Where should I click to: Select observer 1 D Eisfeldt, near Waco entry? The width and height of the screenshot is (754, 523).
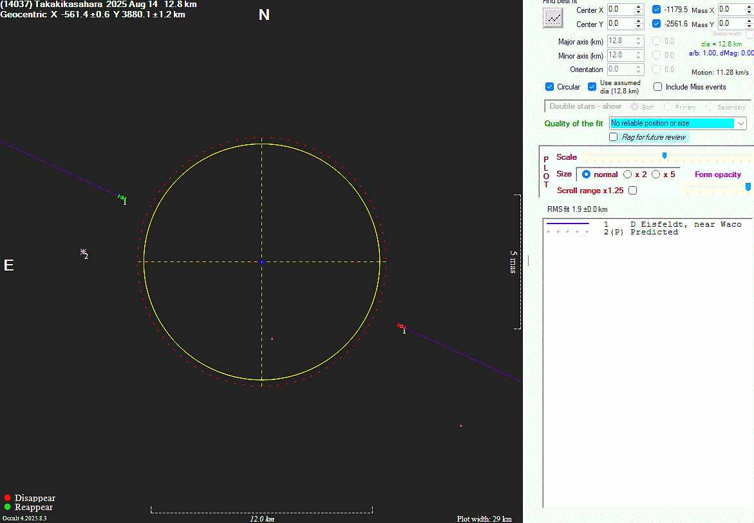(645, 224)
